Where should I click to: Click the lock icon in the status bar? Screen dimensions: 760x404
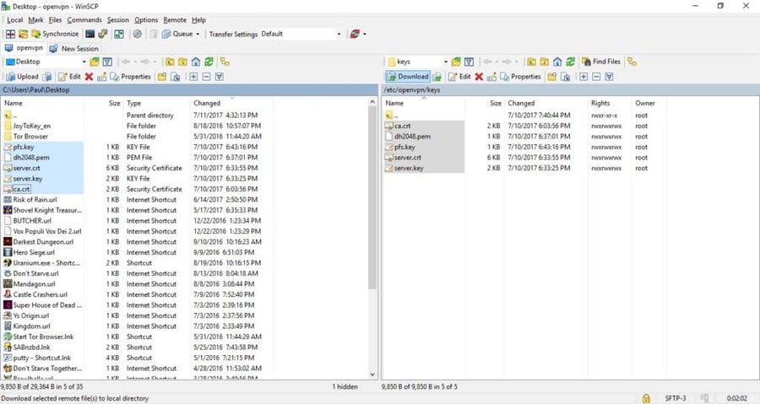[646, 398]
